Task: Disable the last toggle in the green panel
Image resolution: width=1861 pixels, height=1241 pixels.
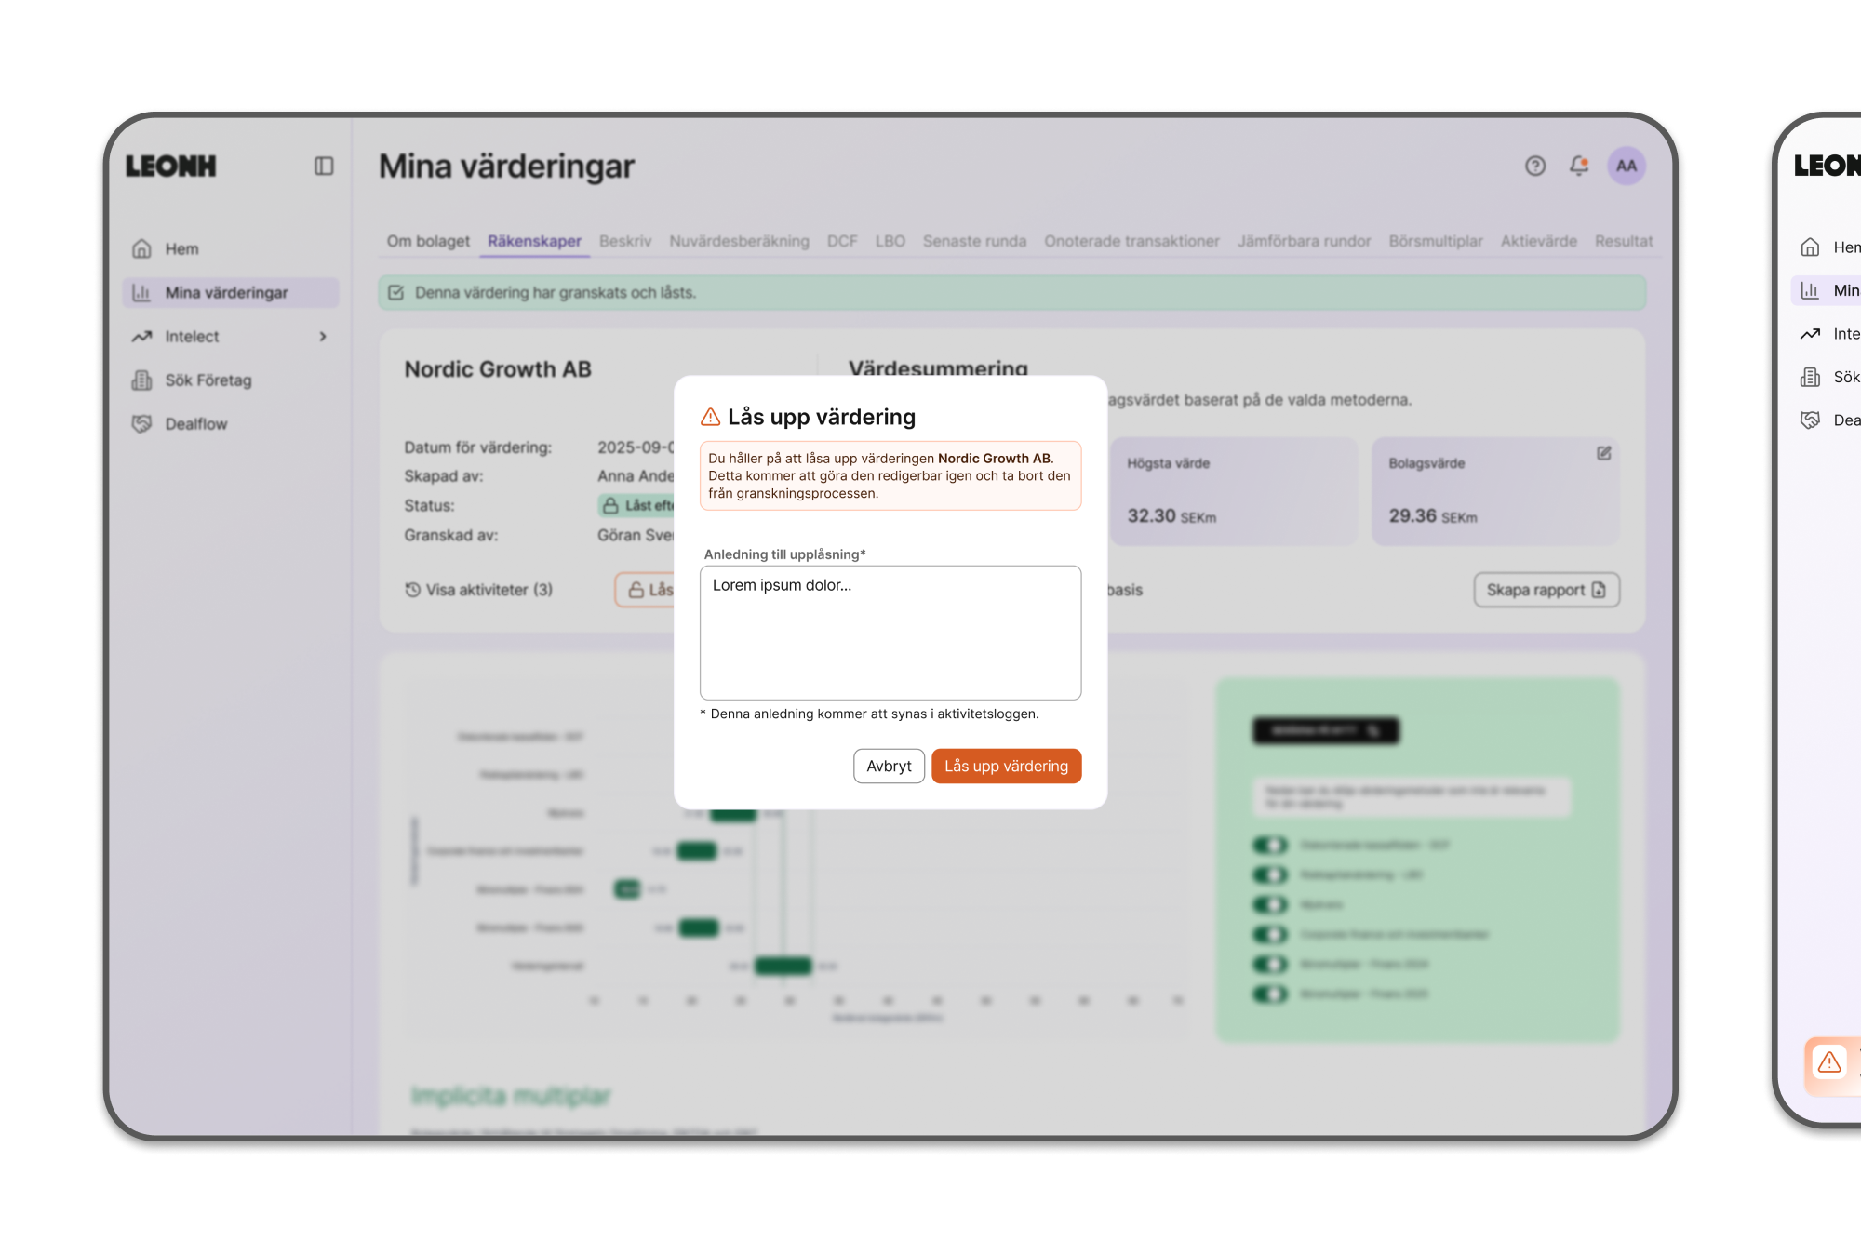Action: coord(1272,994)
